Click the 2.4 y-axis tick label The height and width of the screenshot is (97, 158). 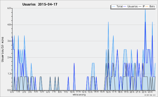click(9, 57)
